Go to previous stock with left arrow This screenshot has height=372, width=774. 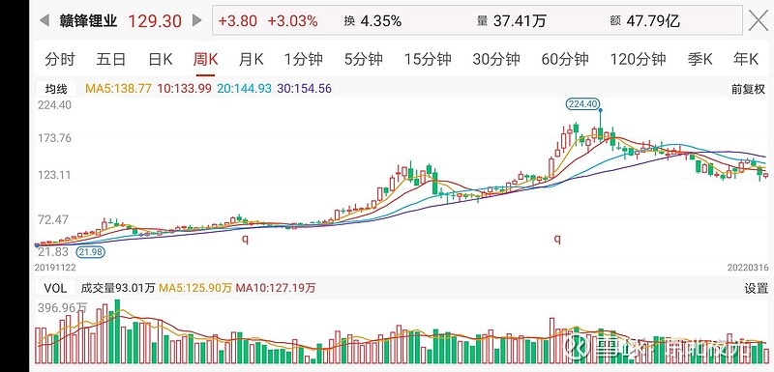(x=45, y=20)
